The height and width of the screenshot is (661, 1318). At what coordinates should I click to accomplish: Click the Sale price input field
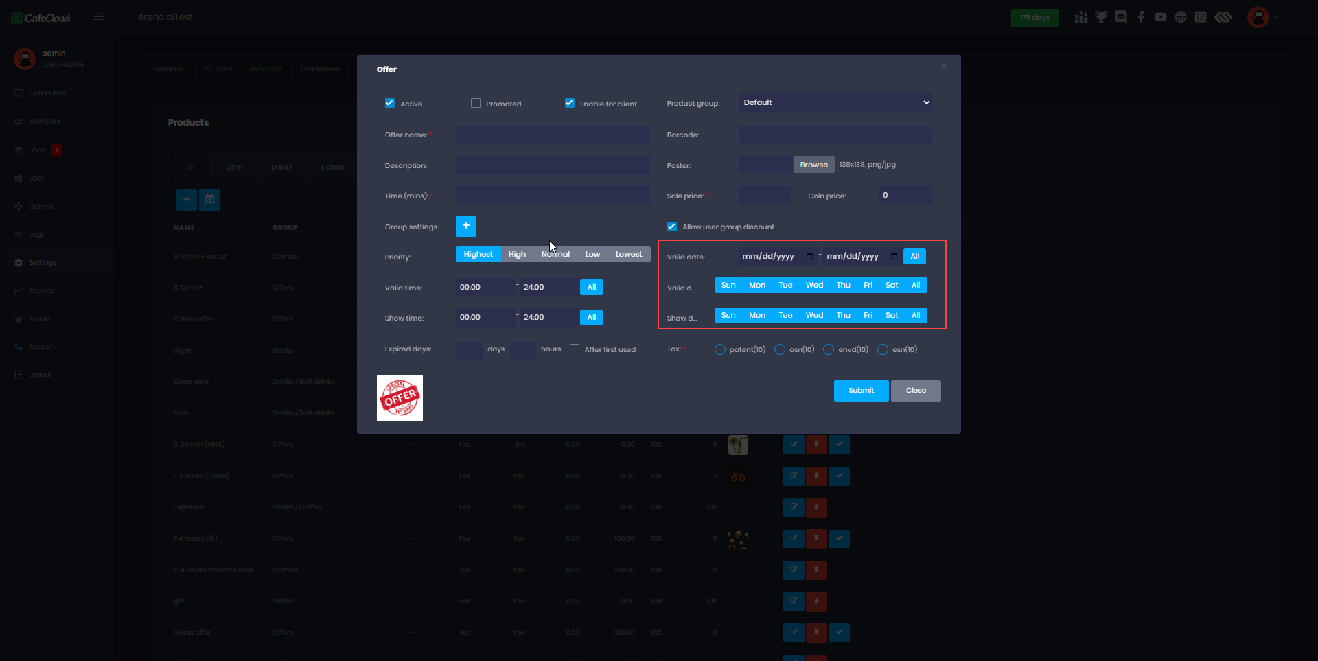(765, 196)
